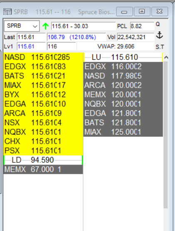The height and width of the screenshot is (231, 175).
Task: Maximize the SPRB Level 2 window
Action: pyautogui.click(x=142, y=12)
